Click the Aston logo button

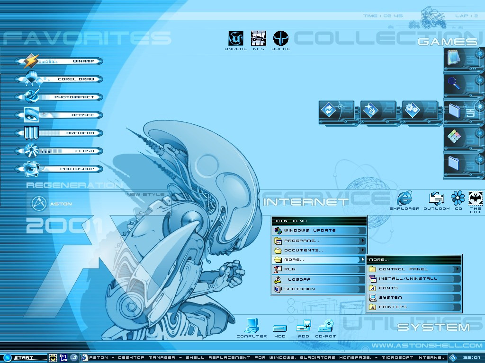(x=39, y=204)
